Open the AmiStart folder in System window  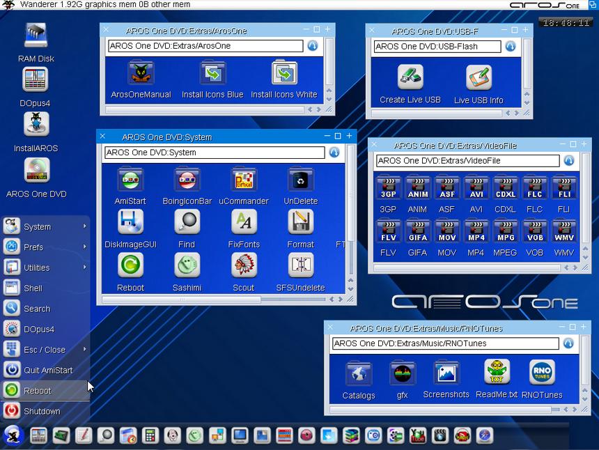tap(130, 180)
